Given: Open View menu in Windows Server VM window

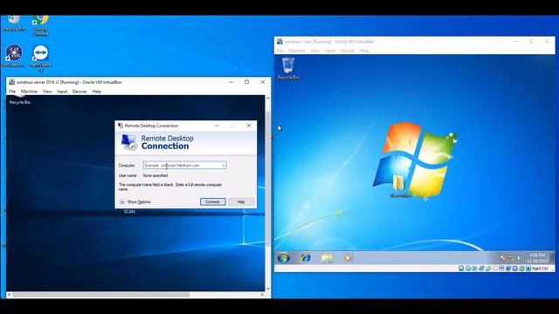Looking at the screenshot, I should [47, 92].
